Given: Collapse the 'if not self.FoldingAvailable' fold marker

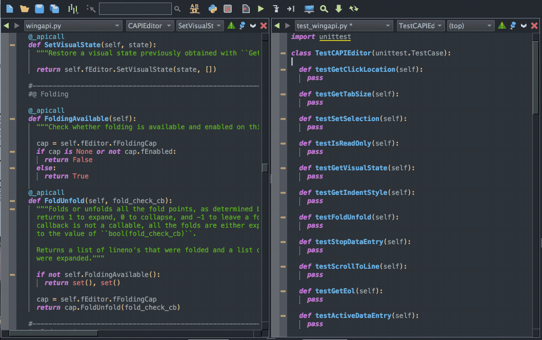Looking at the screenshot, I should click(x=12, y=275).
